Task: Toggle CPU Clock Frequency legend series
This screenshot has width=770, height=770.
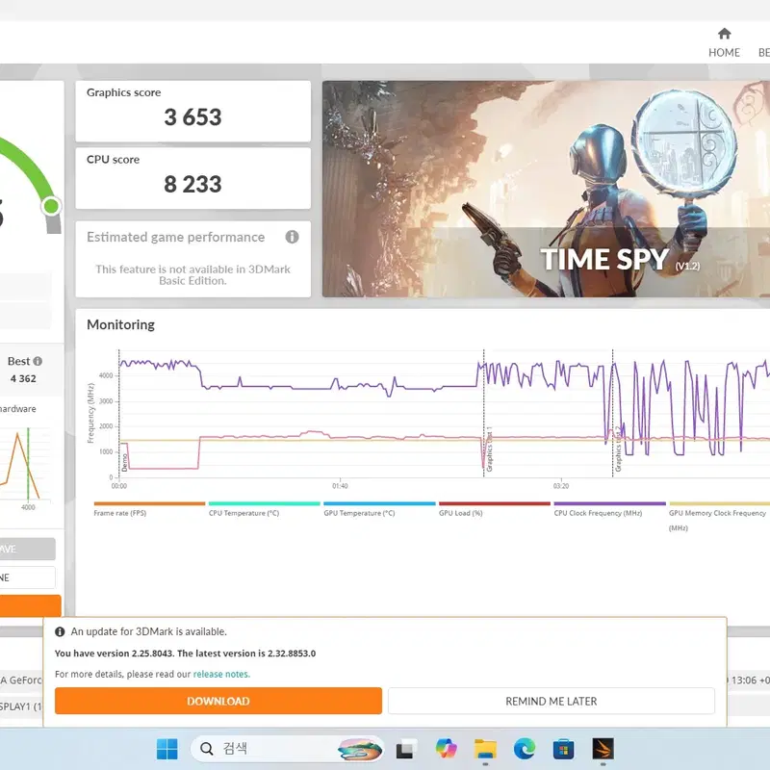Action: point(609,509)
